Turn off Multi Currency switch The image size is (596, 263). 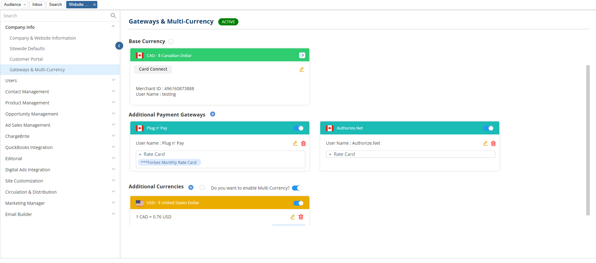(x=297, y=188)
